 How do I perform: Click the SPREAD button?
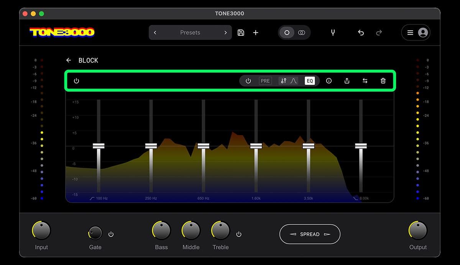point(310,234)
